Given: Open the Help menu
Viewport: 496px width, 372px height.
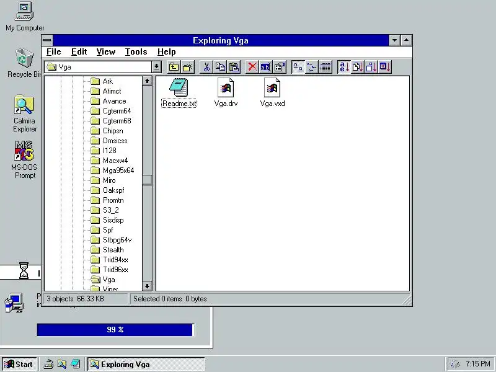Looking at the screenshot, I should tap(166, 52).
